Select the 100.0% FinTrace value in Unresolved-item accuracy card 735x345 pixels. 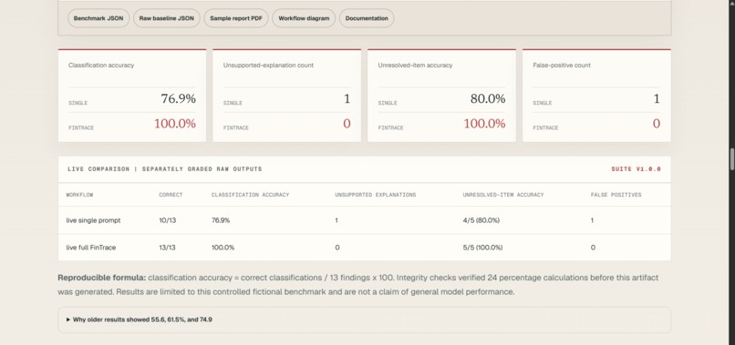484,124
